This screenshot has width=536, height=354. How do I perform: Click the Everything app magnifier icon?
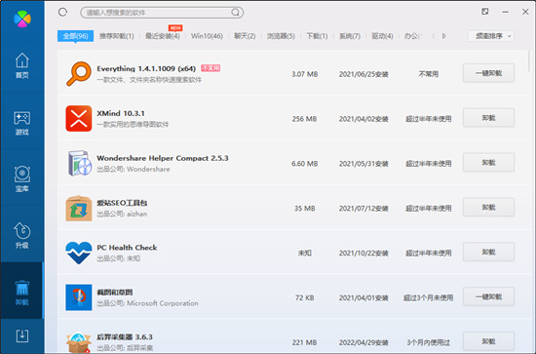[x=79, y=73]
